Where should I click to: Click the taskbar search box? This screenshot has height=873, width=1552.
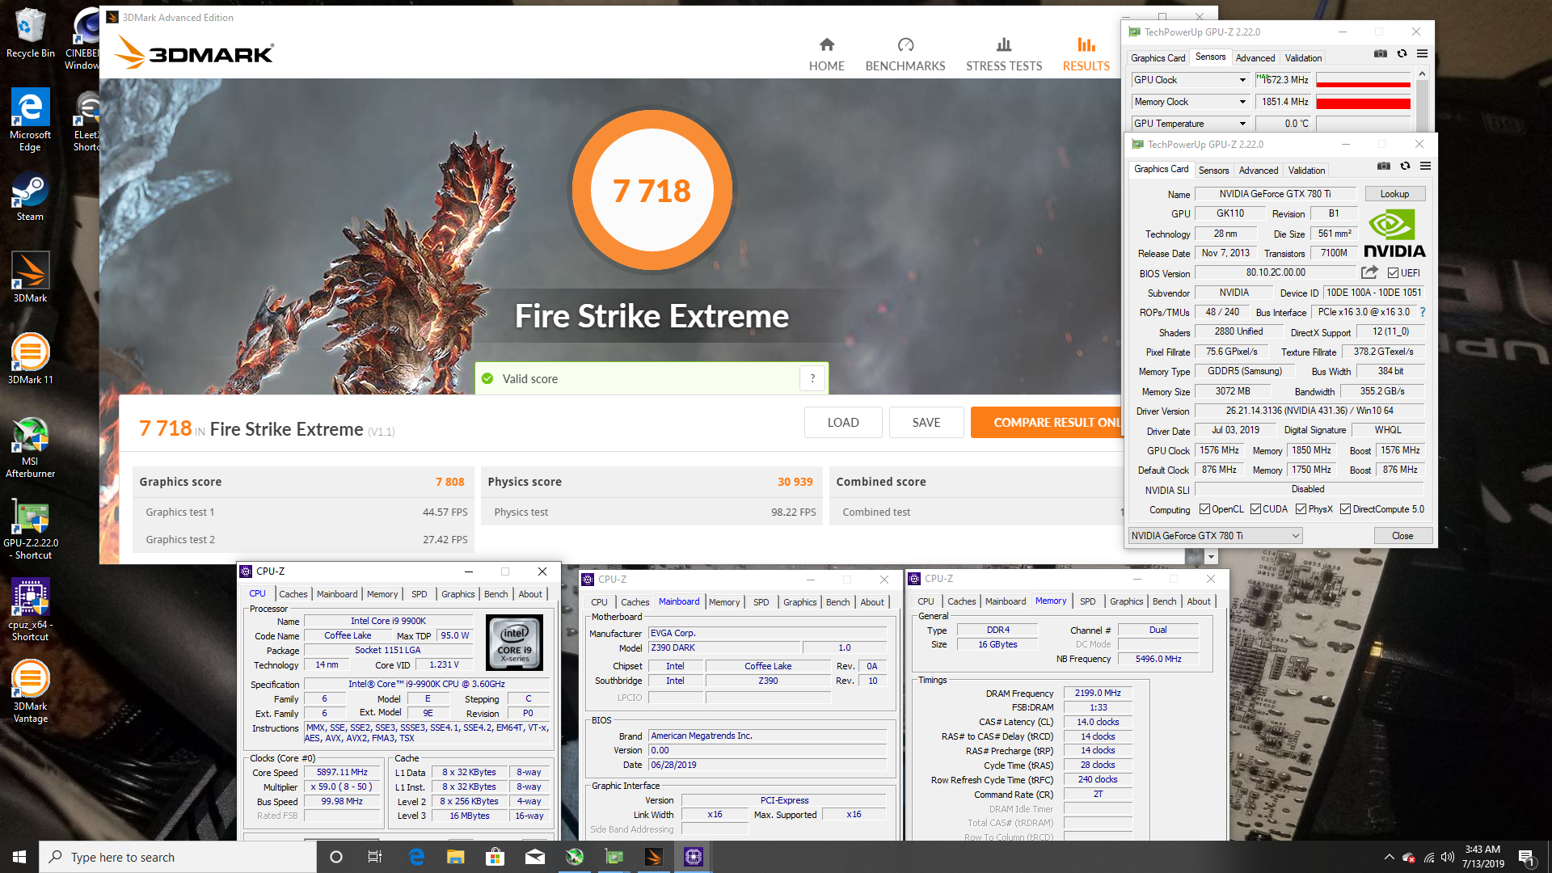tap(178, 857)
